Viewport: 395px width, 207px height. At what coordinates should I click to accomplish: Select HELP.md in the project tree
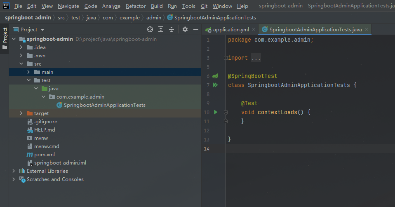45,130
